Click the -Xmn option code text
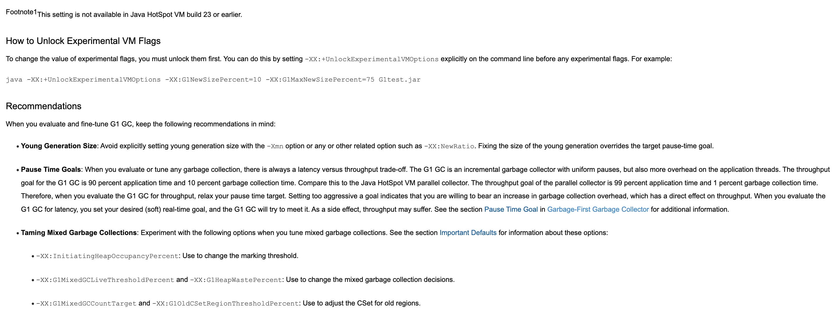 (275, 146)
